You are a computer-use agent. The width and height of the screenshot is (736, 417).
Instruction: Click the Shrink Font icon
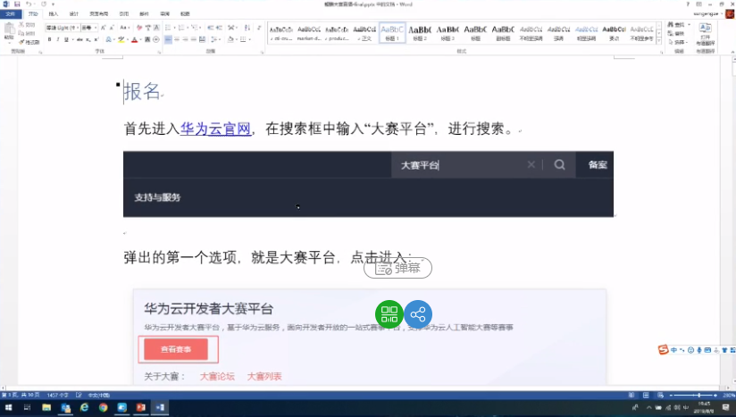pyautogui.click(x=112, y=28)
